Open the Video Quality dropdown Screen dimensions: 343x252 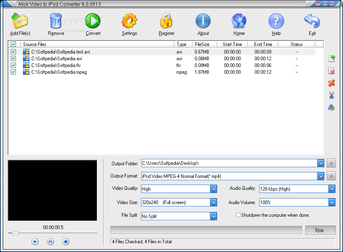pyautogui.click(x=213, y=189)
